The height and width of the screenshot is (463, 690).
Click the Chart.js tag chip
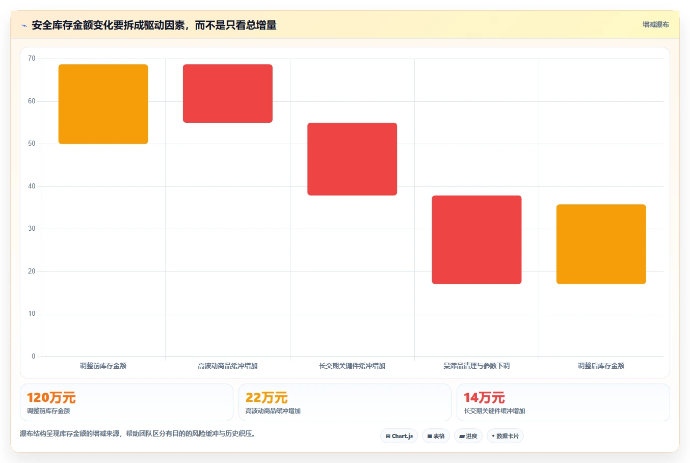point(399,436)
